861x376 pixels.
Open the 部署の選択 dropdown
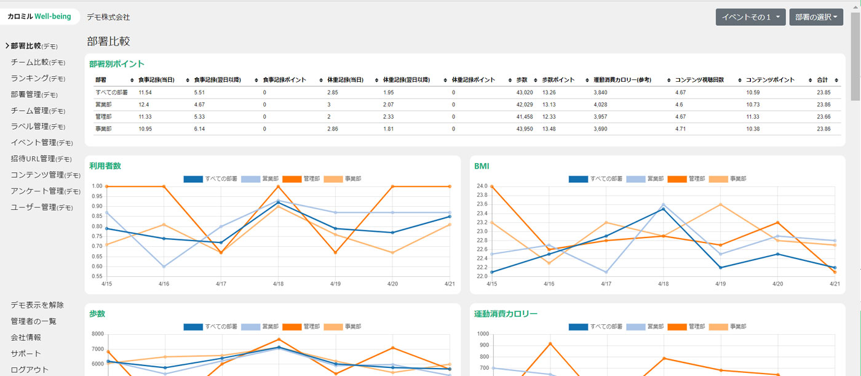(x=816, y=17)
